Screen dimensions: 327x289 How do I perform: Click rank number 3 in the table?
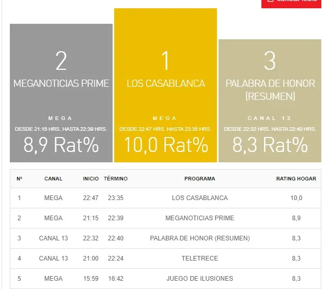tap(19, 238)
